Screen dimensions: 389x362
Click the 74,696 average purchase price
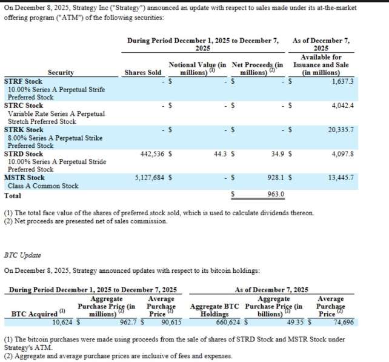(x=342, y=322)
